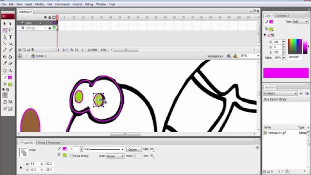This screenshot has width=311, height=175.
Task: Select the Eraser tool
Action: tap(10, 63)
